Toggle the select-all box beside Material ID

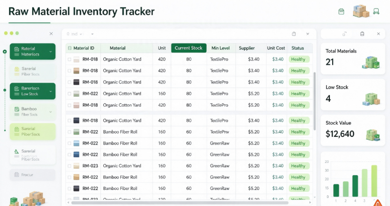tap(70, 48)
